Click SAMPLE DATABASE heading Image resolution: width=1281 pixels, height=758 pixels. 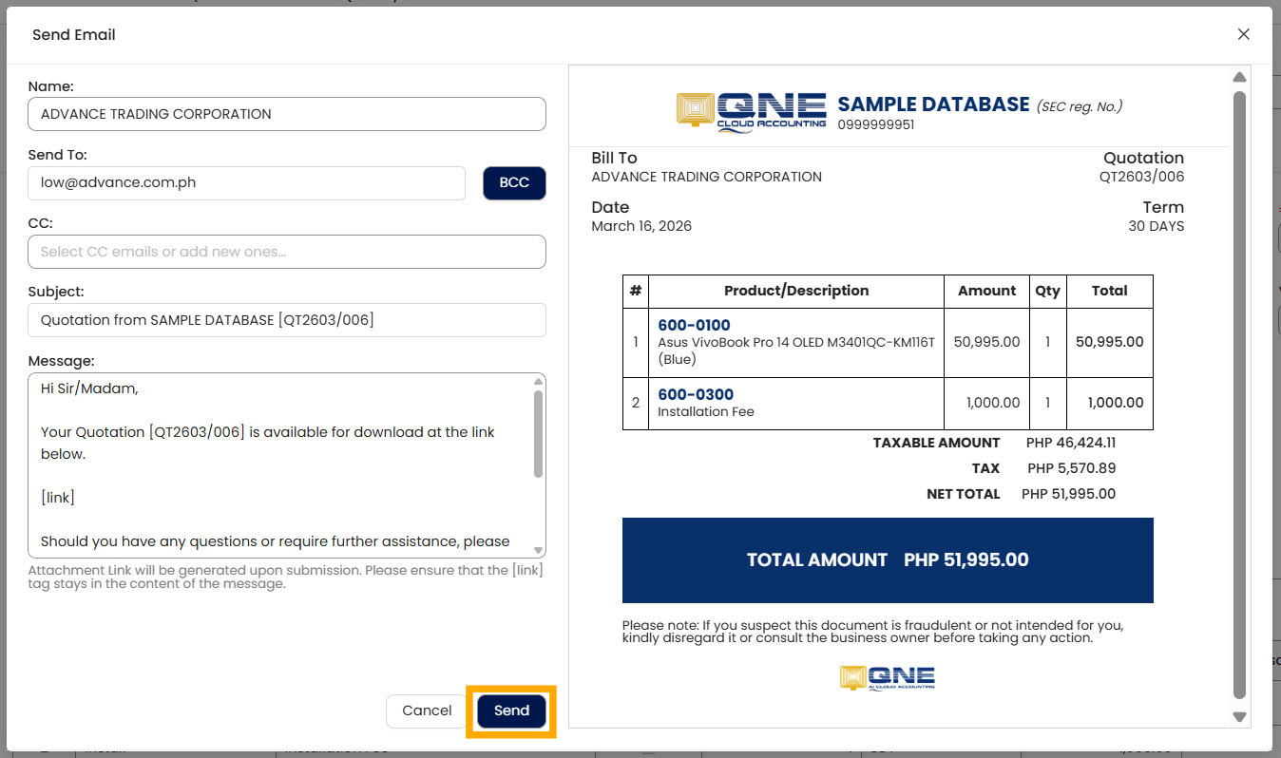[933, 104]
